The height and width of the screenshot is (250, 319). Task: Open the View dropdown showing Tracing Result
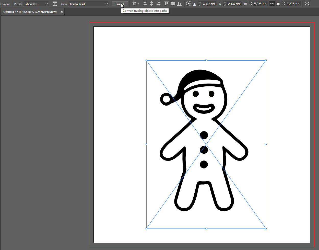[88, 4]
